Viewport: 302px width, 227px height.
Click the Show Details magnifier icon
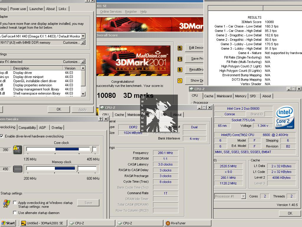click(x=180, y=81)
